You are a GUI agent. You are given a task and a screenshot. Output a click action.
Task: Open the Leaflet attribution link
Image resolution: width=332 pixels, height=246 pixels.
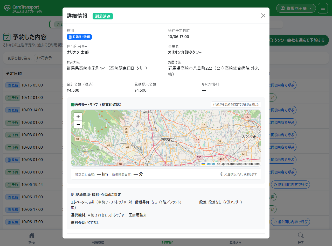(x=210, y=164)
